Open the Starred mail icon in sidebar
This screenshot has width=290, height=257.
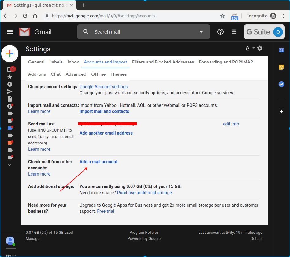10,77
